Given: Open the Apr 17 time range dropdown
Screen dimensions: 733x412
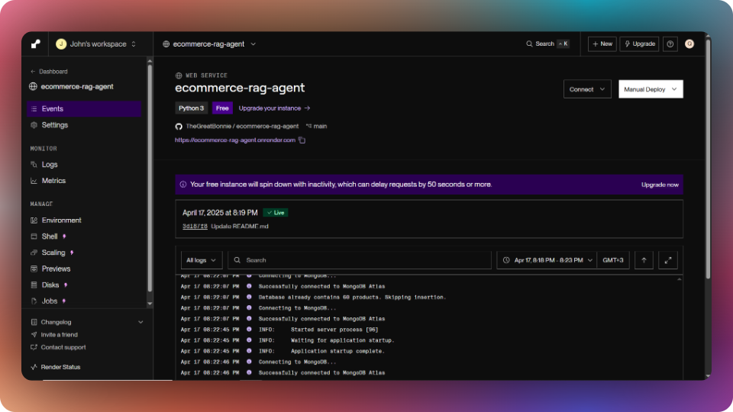Looking at the screenshot, I should (x=547, y=260).
